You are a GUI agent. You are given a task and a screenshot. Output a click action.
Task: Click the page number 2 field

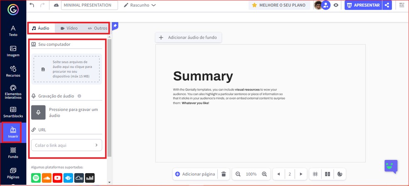click(290, 174)
